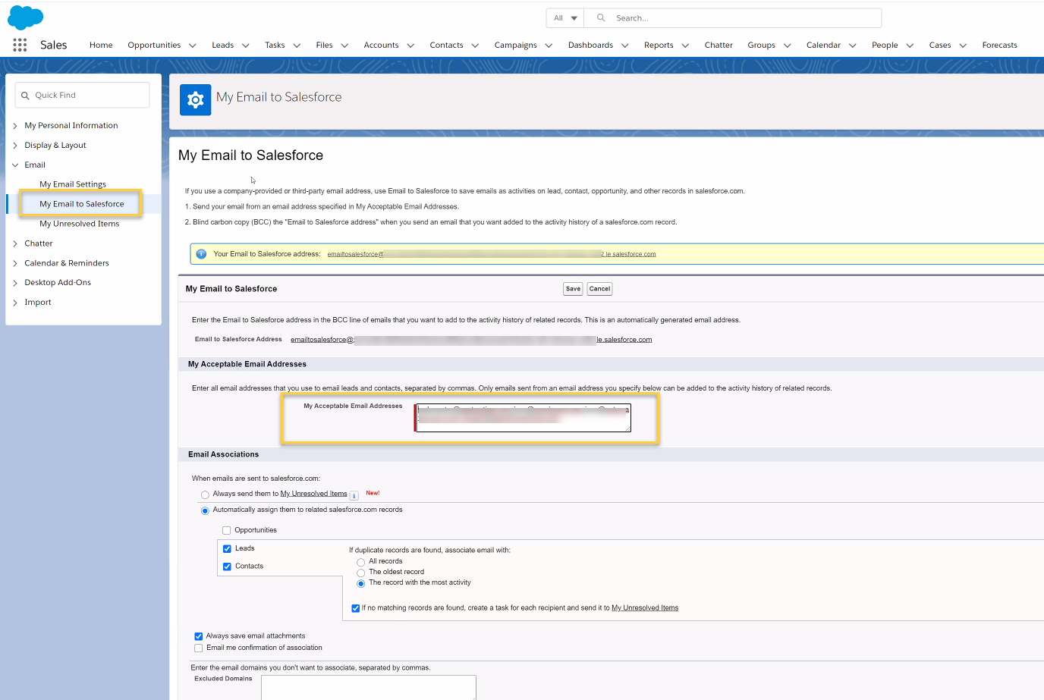
Task: Expand My Personal Information in sidebar
Action: 15,126
